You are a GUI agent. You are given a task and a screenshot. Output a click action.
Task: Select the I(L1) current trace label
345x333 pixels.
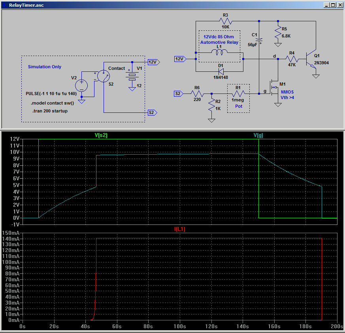180,229
